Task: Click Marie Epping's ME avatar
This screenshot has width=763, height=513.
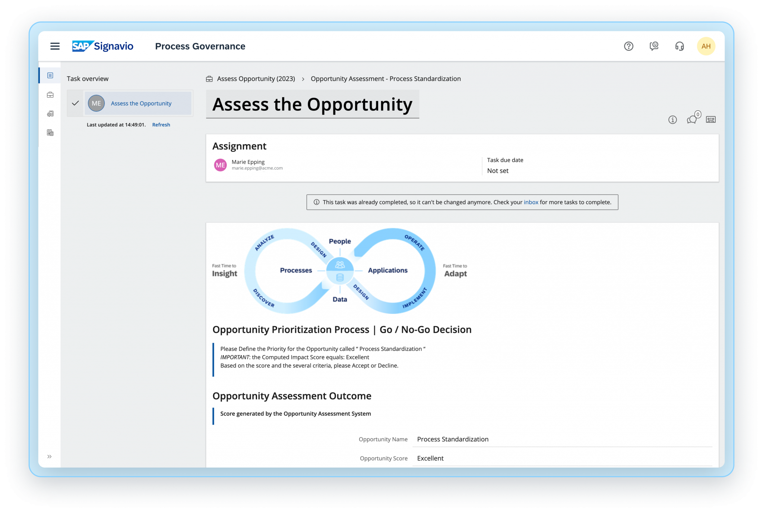Action: (x=221, y=164)
